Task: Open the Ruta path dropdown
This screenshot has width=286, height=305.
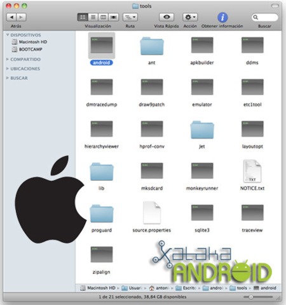Action: [x=130, y=17]
